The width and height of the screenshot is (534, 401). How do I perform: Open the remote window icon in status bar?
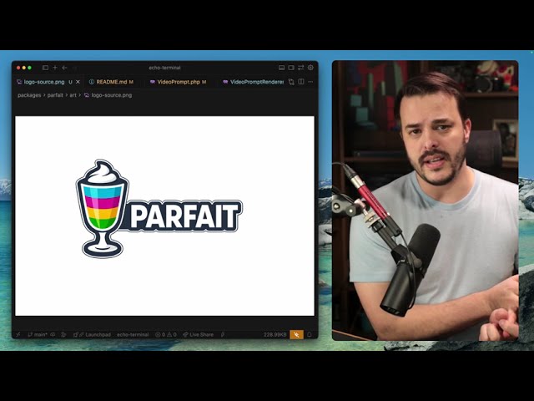[x=18, y=334]
